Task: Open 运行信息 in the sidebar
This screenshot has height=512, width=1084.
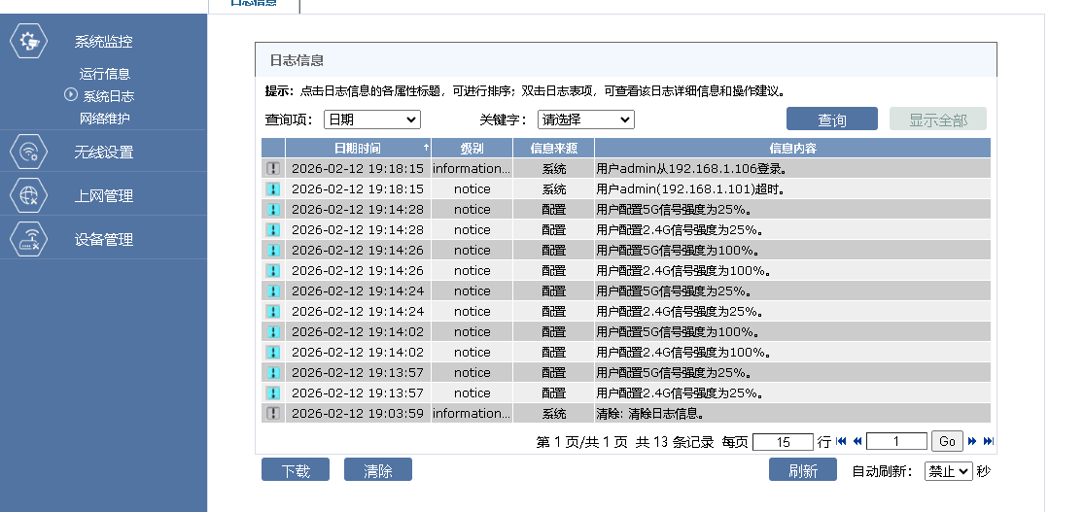Action: tap(105, 74)
